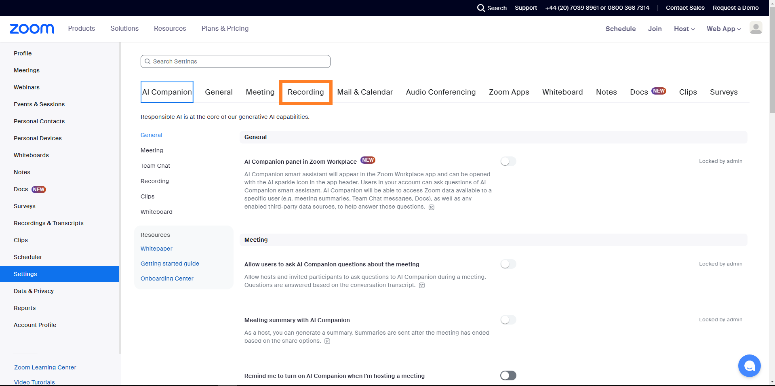The image size is (775, 386).
Task: Open the Solutions menu
Action: 124,28
